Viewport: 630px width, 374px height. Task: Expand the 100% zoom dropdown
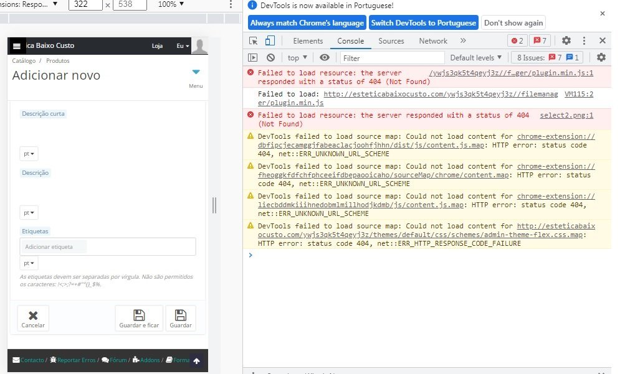coord(171,4)
